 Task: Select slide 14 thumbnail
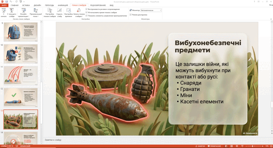(21, 138)
